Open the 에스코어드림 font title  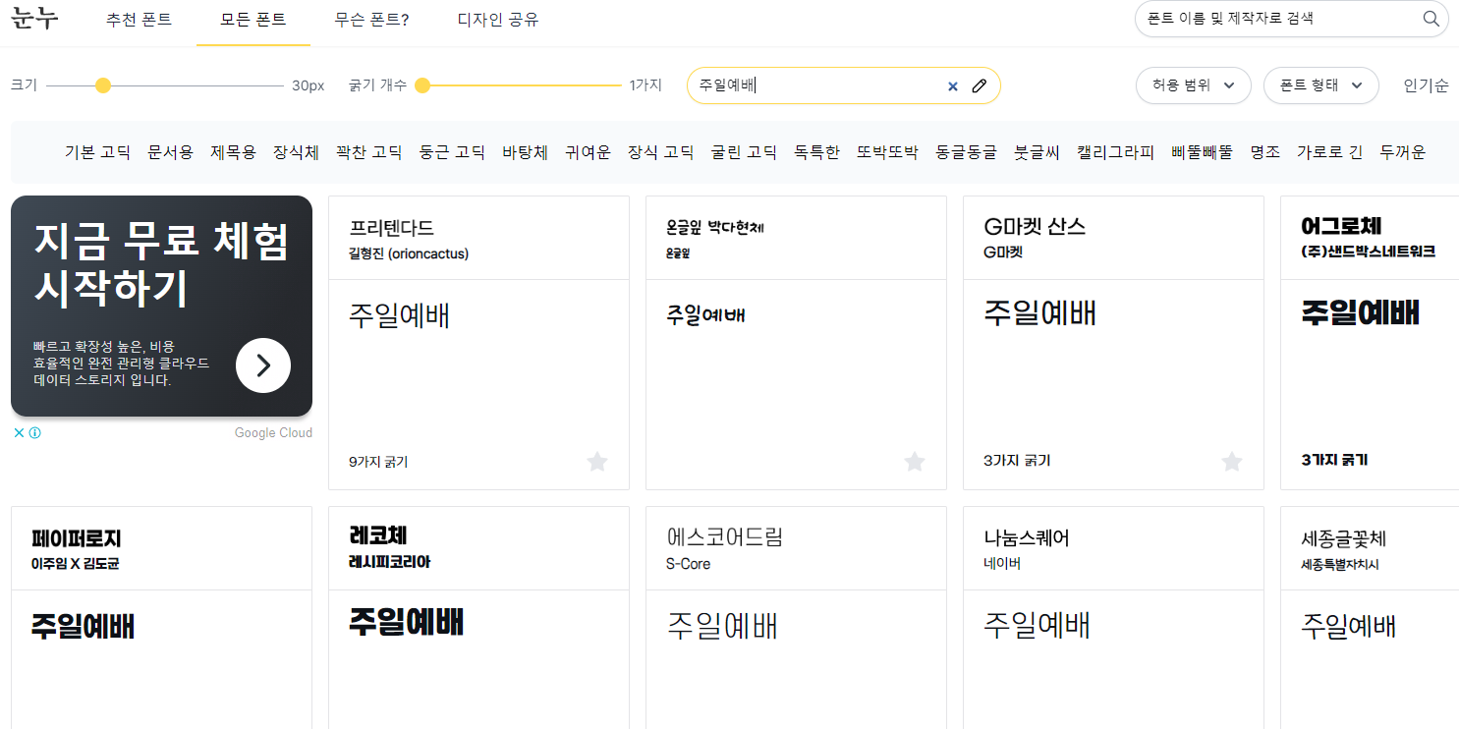[724, 537]
